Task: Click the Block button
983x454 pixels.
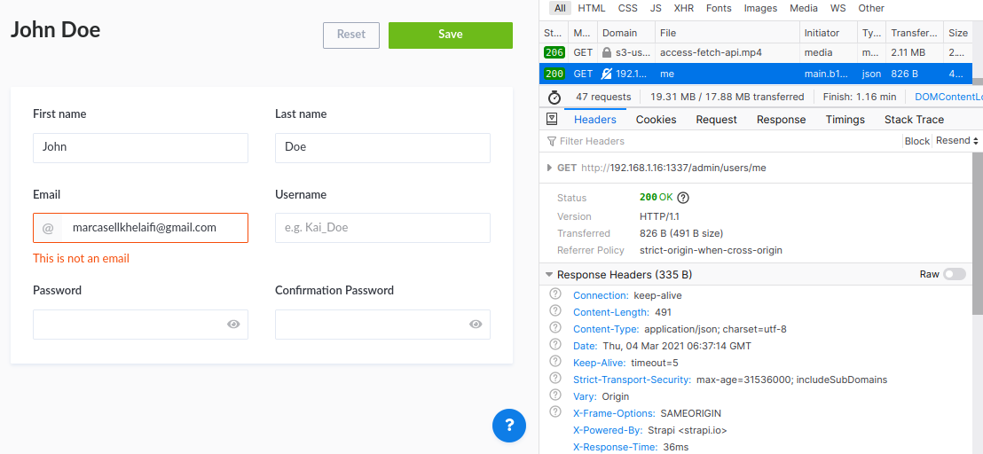Action: [x=916, y=141]
